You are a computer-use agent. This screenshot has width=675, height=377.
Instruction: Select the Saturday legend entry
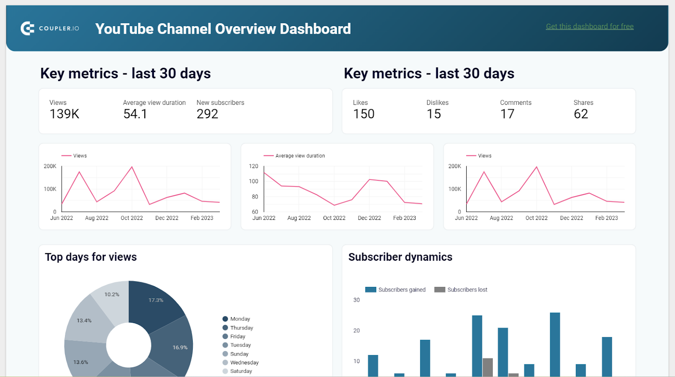coord(237,371)
